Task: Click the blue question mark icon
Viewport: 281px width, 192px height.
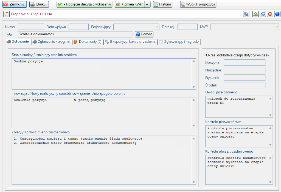Action: [x=277, y=14]
